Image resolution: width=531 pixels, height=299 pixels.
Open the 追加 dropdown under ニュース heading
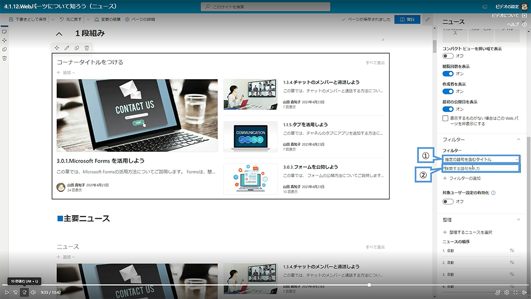tap(66, 257)
